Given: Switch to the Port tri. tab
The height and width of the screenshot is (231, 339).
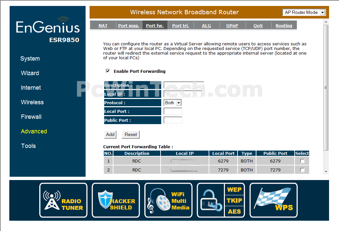Looking at the screenshot, I should [180, 25].
